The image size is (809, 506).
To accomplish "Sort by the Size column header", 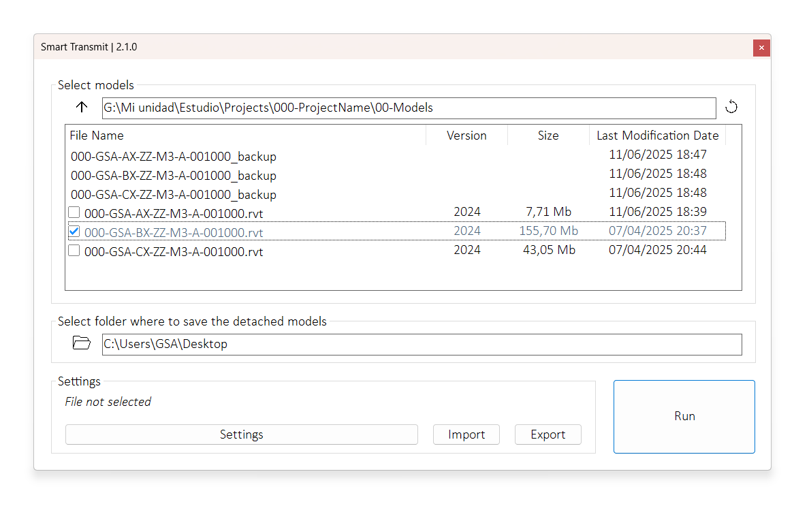I will (x=548, y=136).
